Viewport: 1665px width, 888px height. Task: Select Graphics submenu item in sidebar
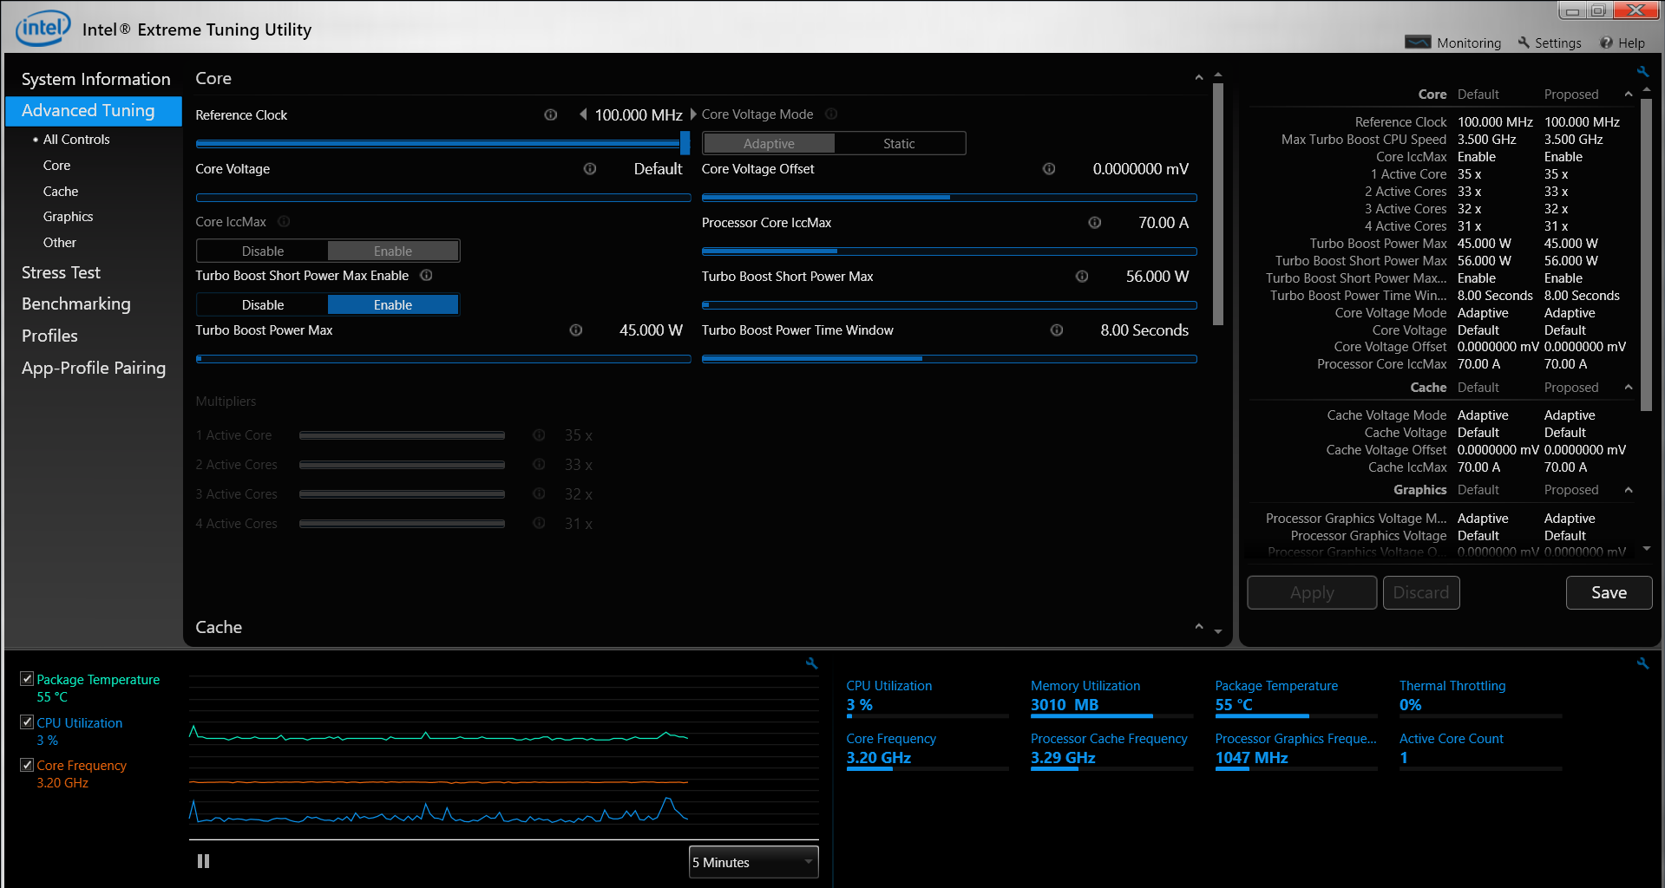69,216
